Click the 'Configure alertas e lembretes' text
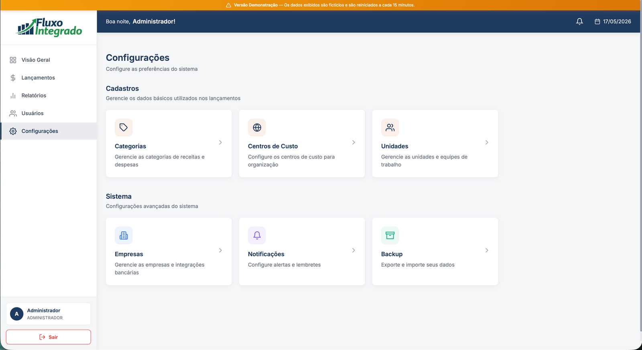The height and width of the screenshot is (350, 642). (284, 265)
